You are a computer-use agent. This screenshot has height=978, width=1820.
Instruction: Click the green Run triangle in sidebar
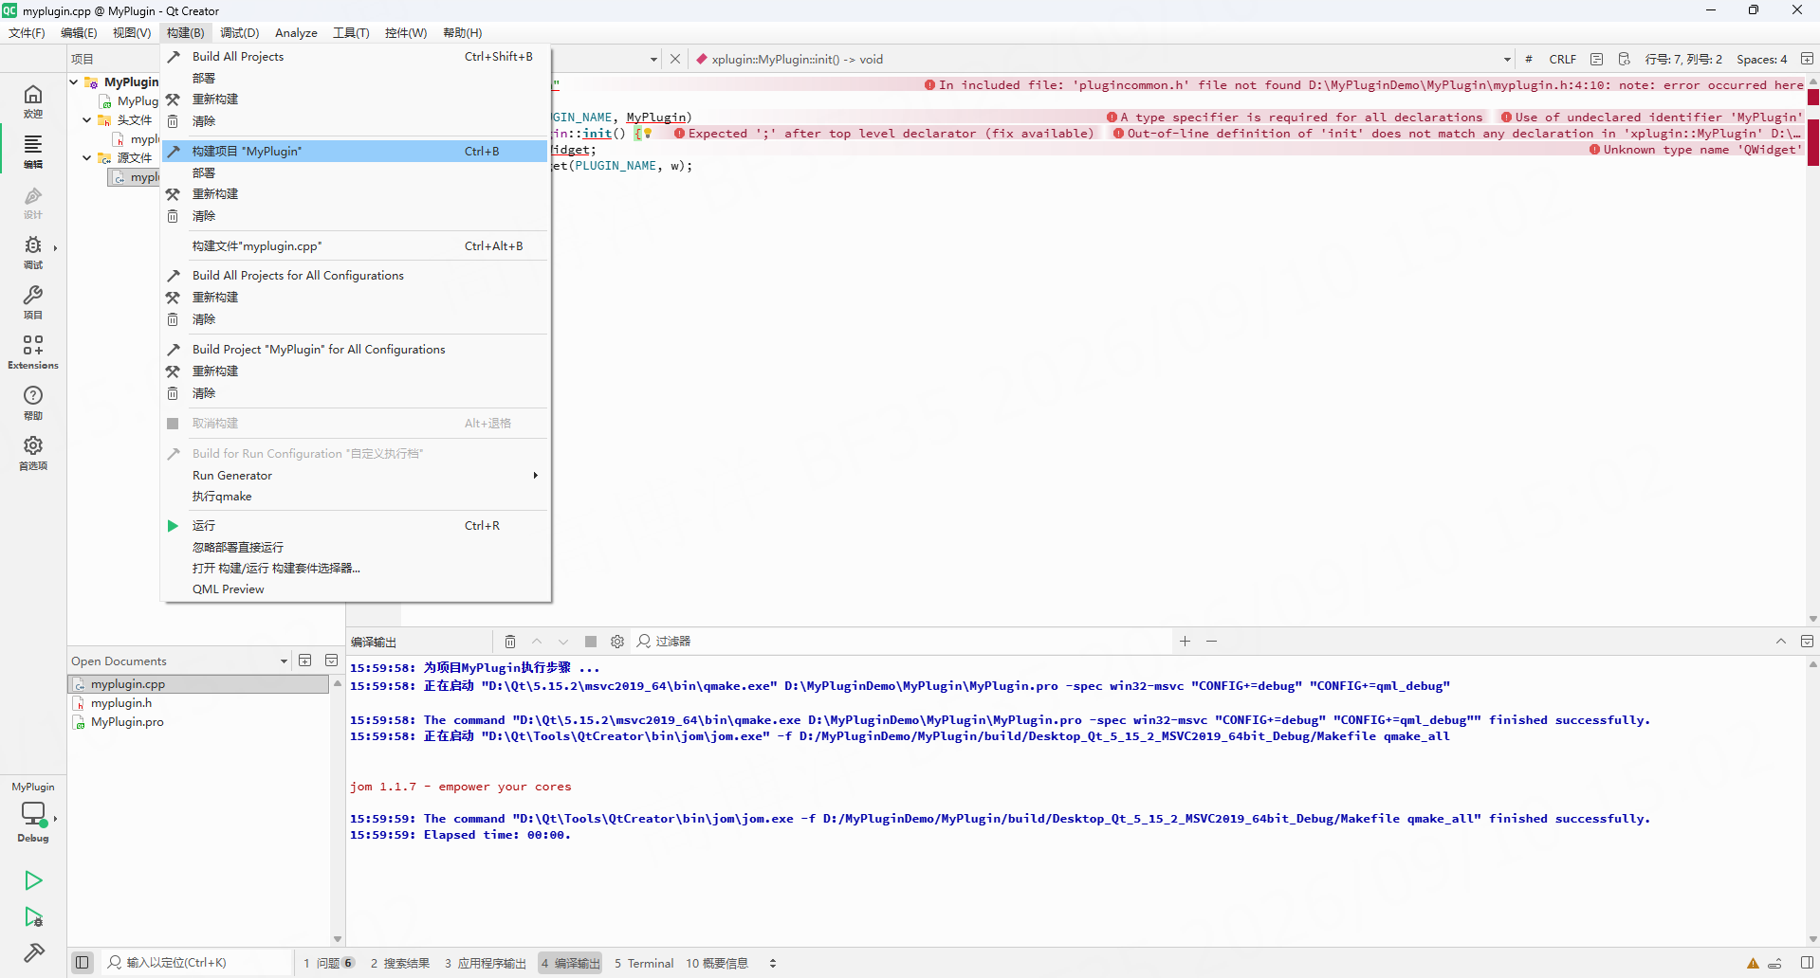[x=33, y=880]
